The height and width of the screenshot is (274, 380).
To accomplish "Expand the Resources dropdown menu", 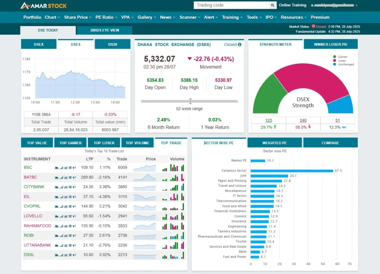I will click(294, 17).
